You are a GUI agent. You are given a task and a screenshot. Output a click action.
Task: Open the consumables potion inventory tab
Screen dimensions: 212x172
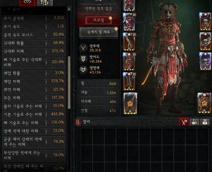click(x=194, y=122)
